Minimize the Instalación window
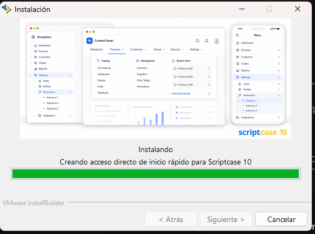The height and width of the screenshot is (234, 315). 242,9
